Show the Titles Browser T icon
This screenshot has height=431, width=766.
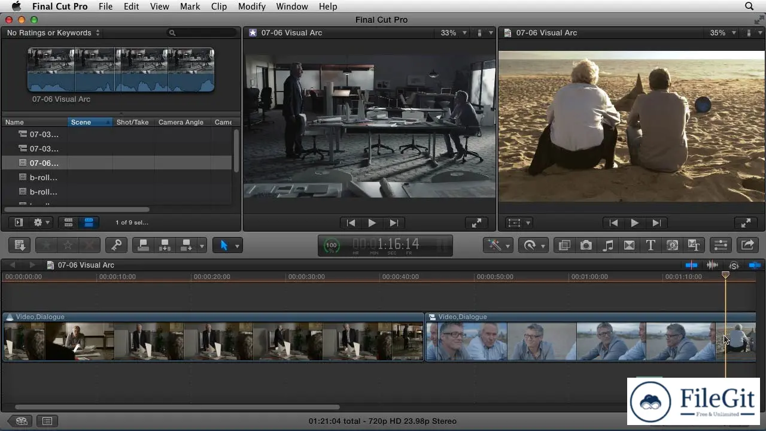tap(651, 245)
